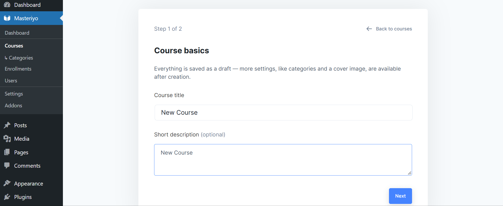Click the WordPress Dashboard gauge icon

pyautogui.click(x=7, y=5)
